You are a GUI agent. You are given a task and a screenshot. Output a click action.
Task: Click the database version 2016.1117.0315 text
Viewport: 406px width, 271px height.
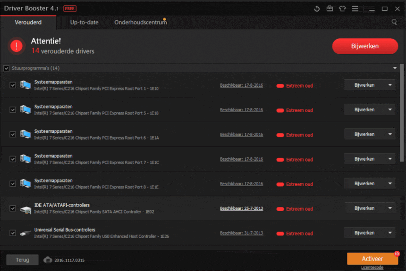click(x=69, y=260)
